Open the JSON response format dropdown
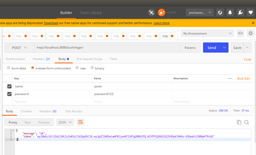256x155 pixels. [65, 122]
